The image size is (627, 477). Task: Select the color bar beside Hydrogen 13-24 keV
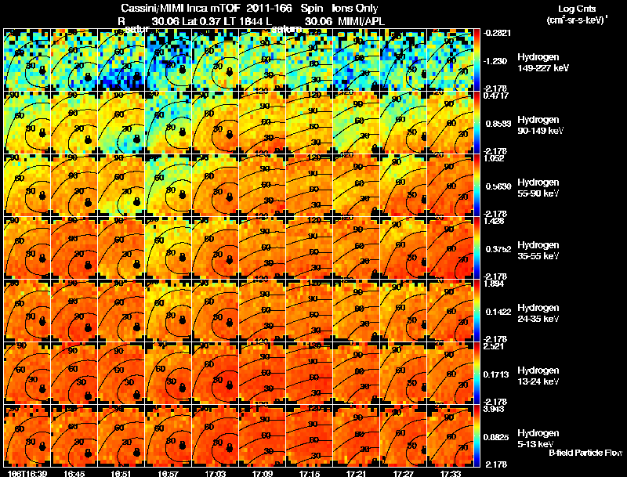point(477,374)
